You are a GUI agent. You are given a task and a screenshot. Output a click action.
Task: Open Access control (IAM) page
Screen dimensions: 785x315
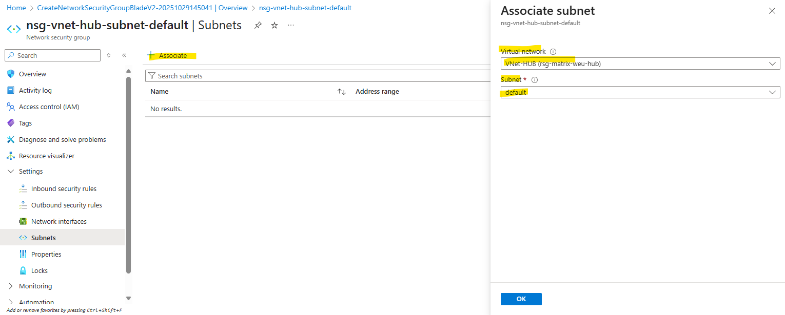[49, 107]
